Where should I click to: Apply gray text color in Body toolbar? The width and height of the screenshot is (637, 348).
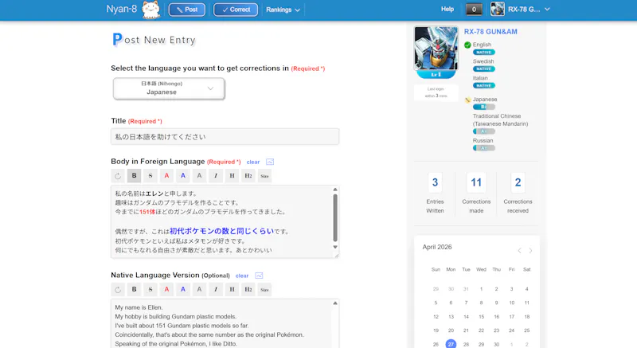tap(199, 176)
